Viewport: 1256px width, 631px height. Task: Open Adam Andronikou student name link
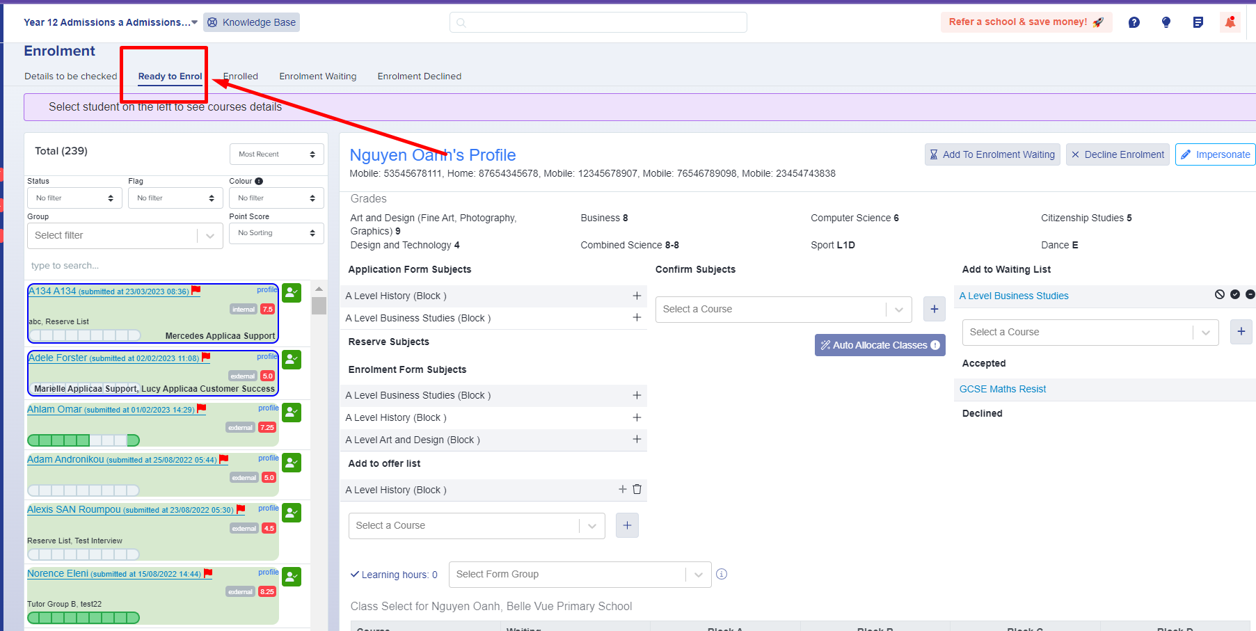coord(65,459)
